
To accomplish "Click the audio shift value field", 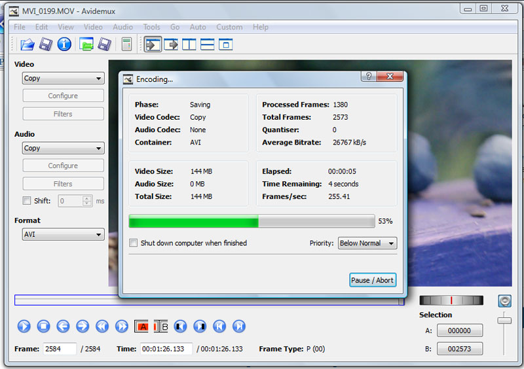I will [71, 201].
